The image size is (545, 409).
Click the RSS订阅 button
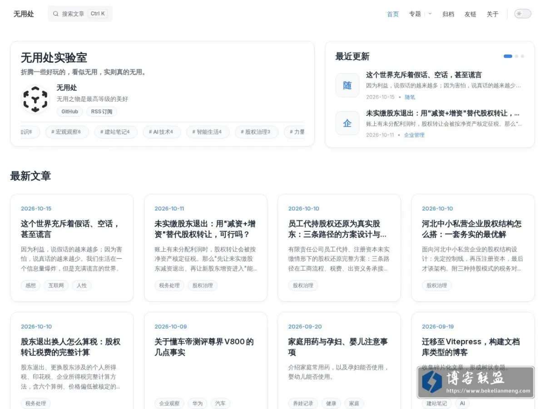click(102, 111)
